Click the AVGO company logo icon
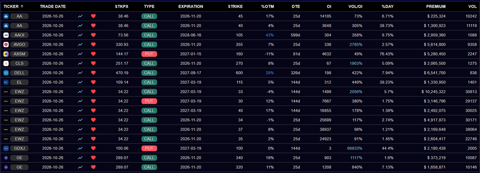This screenshot has width=480, height=173. [x=6, y=44]
